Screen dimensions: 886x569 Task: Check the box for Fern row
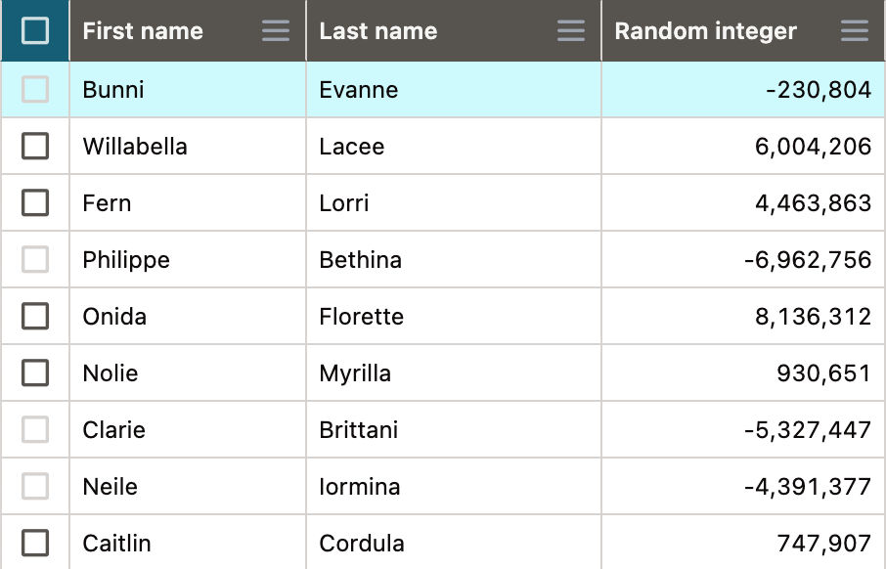35,202
